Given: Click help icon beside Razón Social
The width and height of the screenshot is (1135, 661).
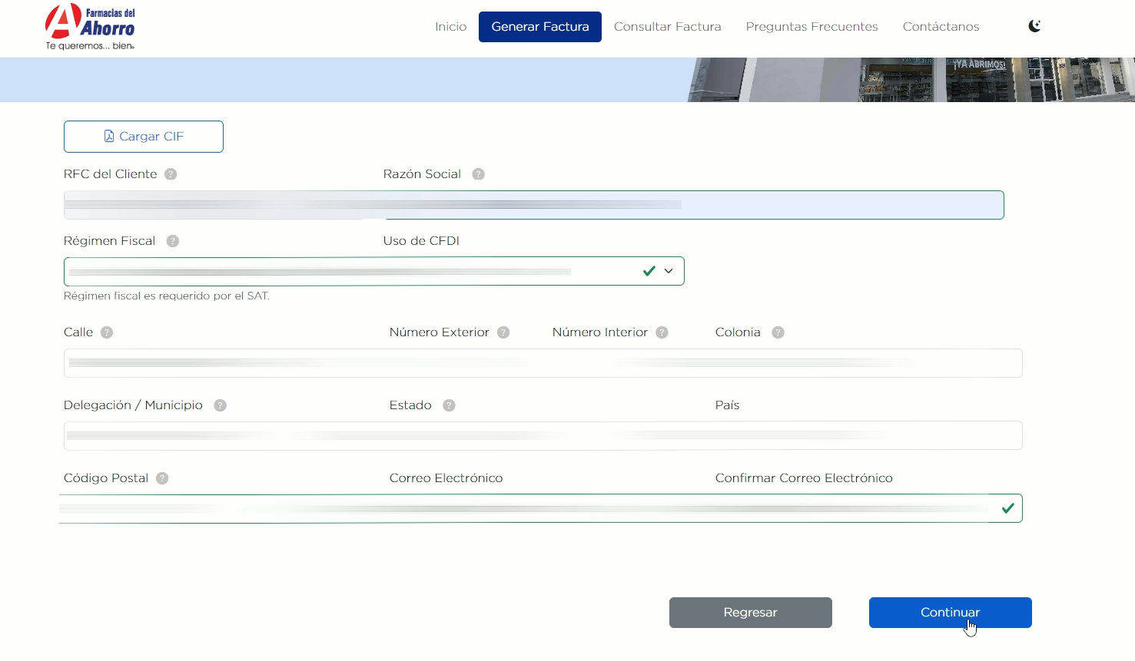Looking at the screenshot, I should (x=478, y=174).
